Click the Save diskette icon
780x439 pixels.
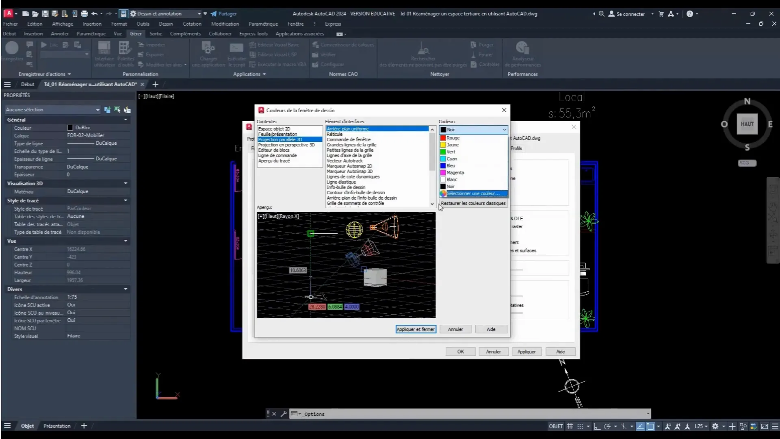click(45, 14)
